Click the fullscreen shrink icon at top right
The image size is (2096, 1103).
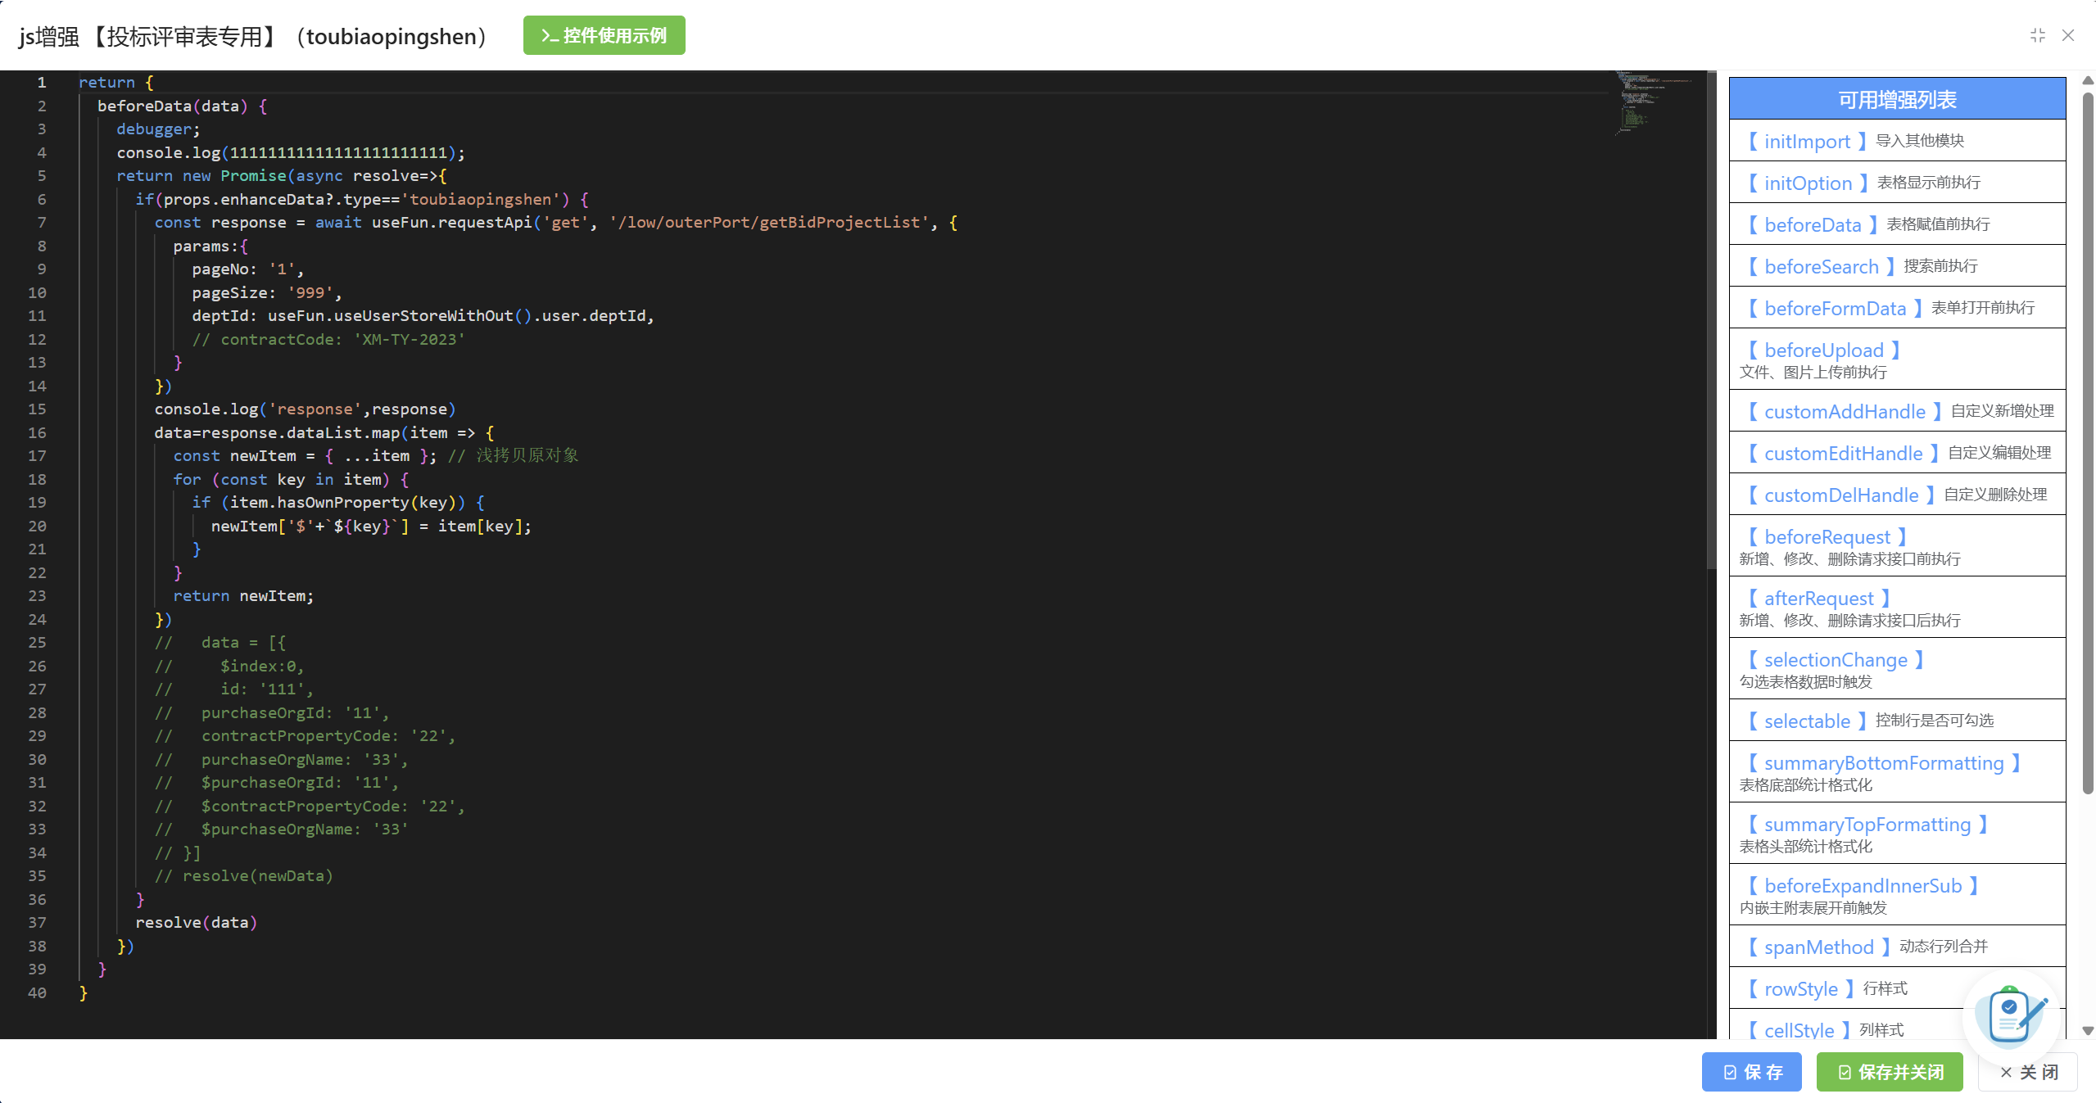click(2037, 35)
